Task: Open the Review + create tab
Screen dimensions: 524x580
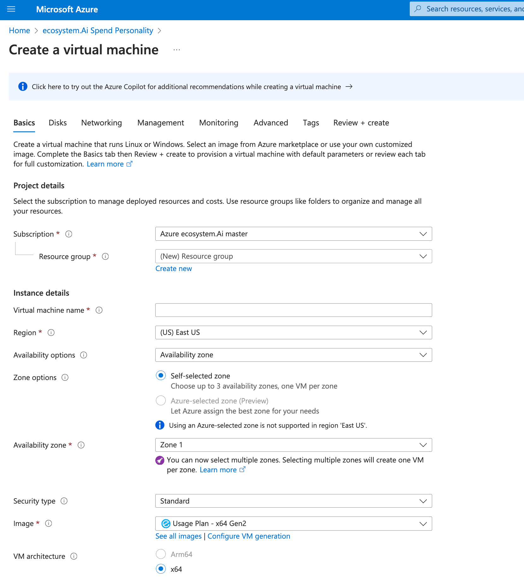Action: [361, 123]
